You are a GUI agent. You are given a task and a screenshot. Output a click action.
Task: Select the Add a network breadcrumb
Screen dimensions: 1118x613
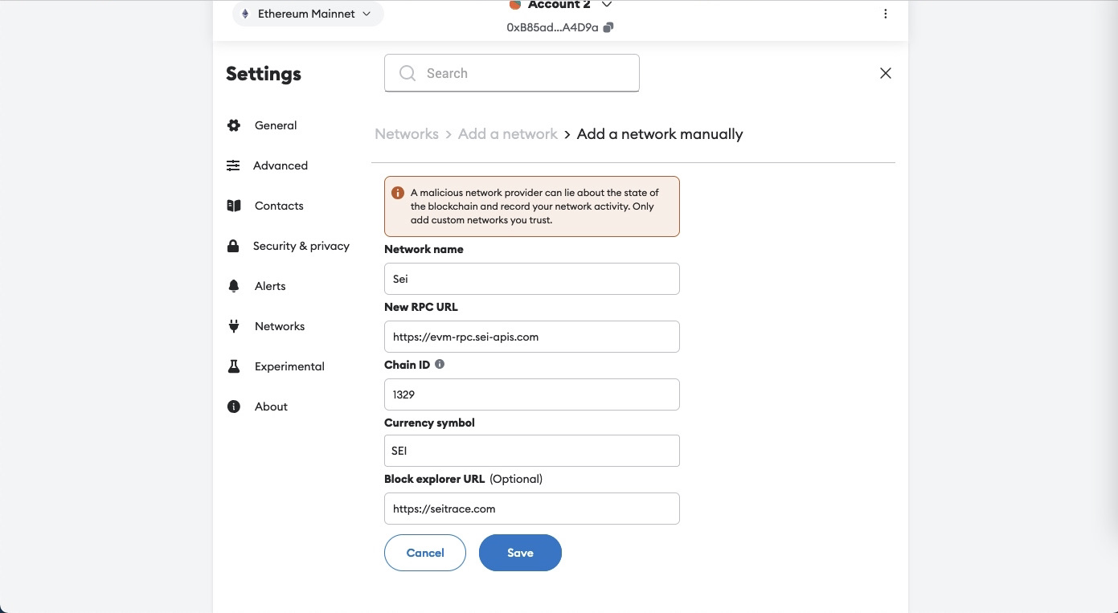507,133
